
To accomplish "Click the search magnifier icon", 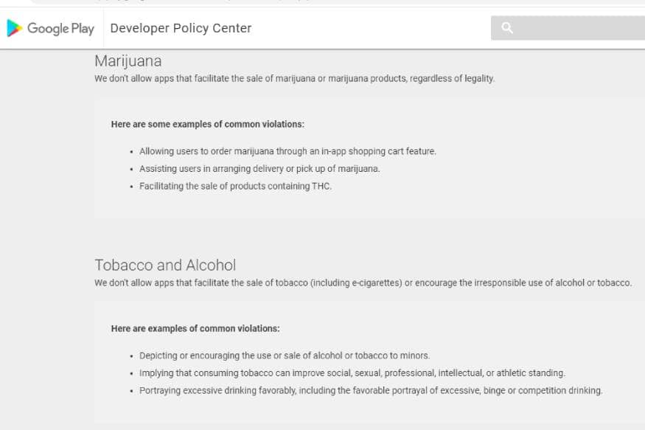I will (x=507, y=28).
